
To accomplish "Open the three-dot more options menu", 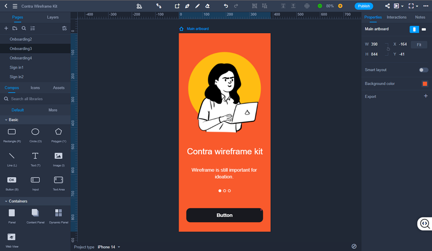I will (426, 6).
